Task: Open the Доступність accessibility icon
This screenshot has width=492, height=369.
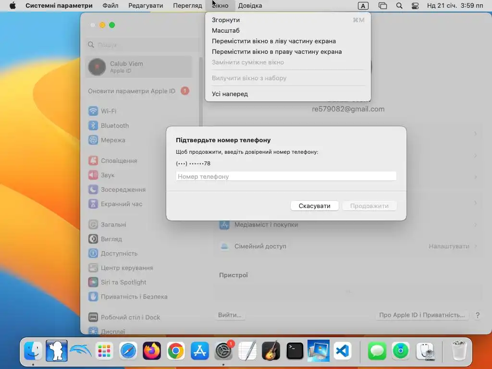Action: point(93,254)
